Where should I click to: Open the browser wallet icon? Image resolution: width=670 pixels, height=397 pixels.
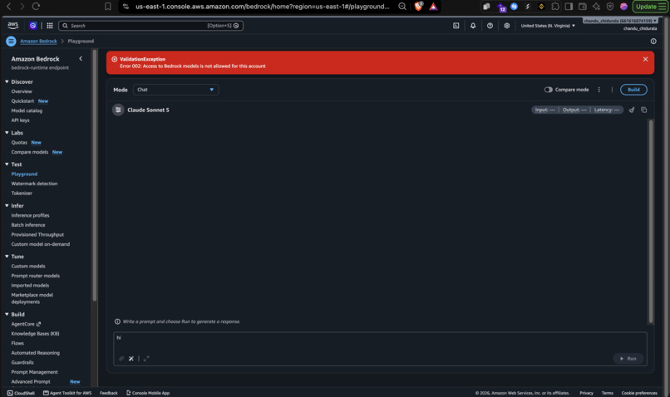(583, 7)
